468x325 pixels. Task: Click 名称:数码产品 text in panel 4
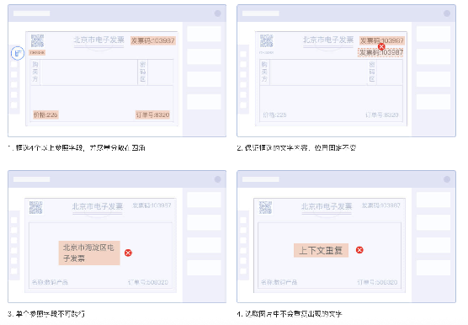[x=279, y=282]
